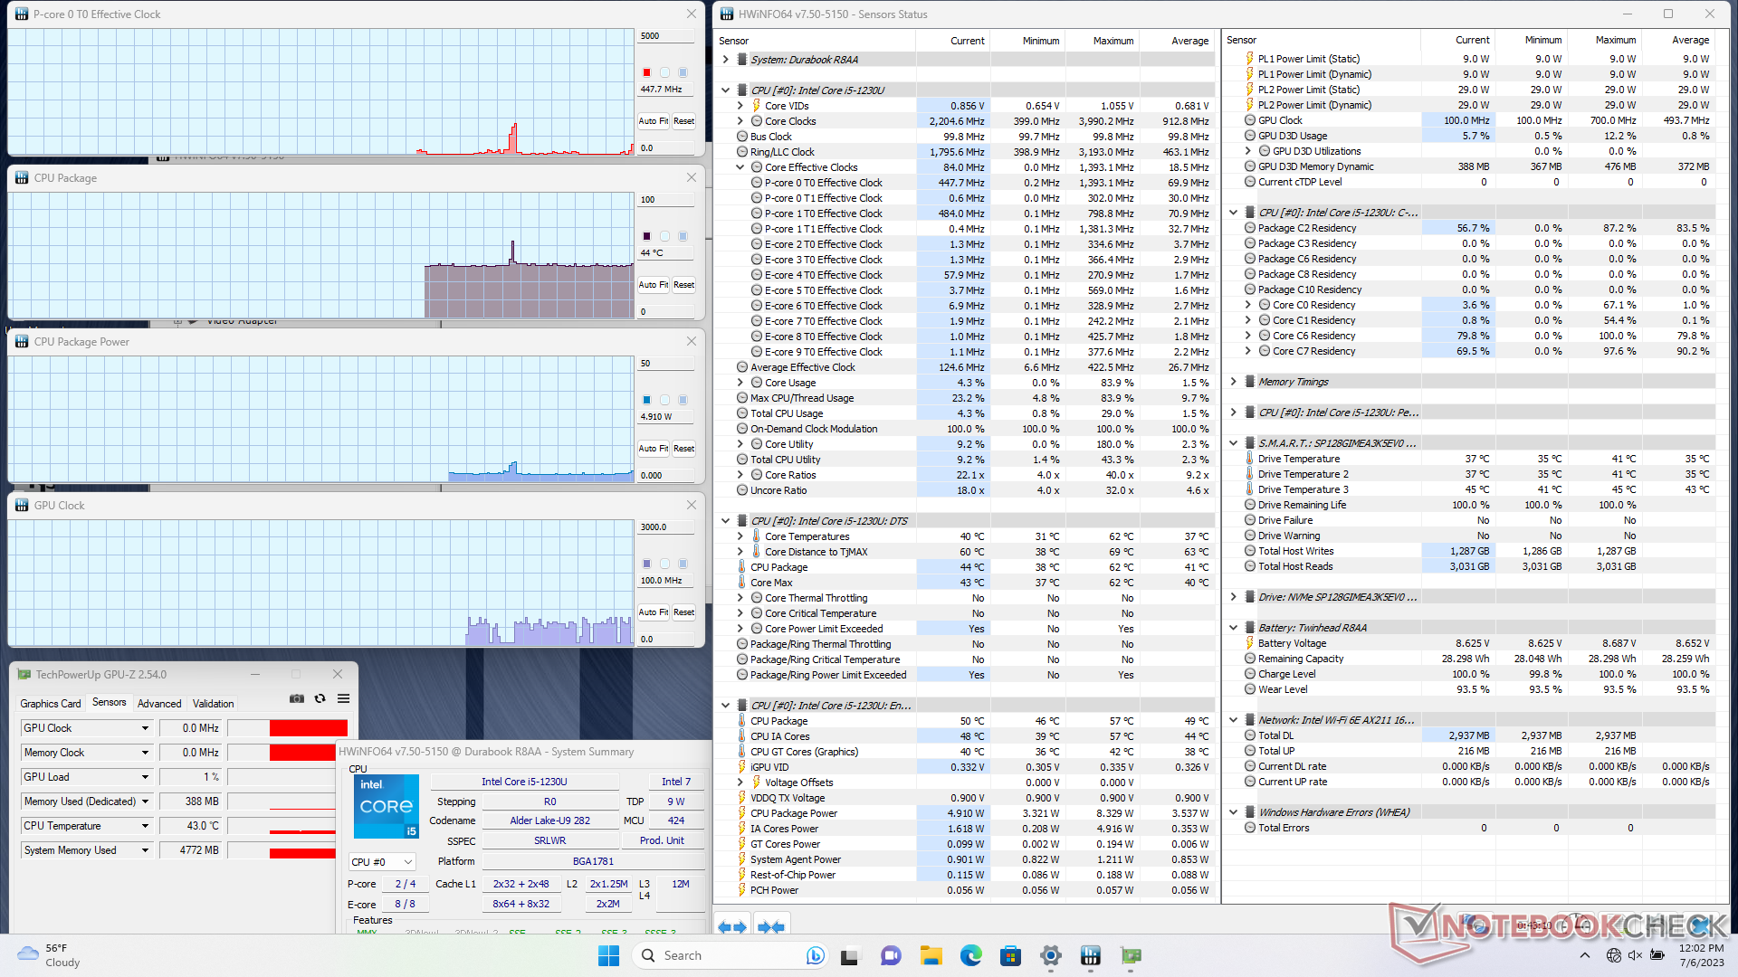This screenshot has height=977, width=1738.
Task: Close the GPU Clock graph window
Action: point(692,505)
